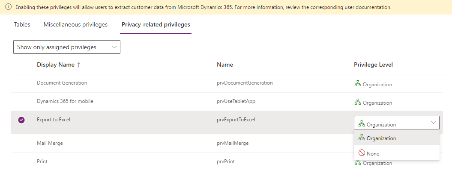Image resolution: width=452 pixels, height=173 pixels.
Task: Select the Print row name
Action: (x=42, y=161)
